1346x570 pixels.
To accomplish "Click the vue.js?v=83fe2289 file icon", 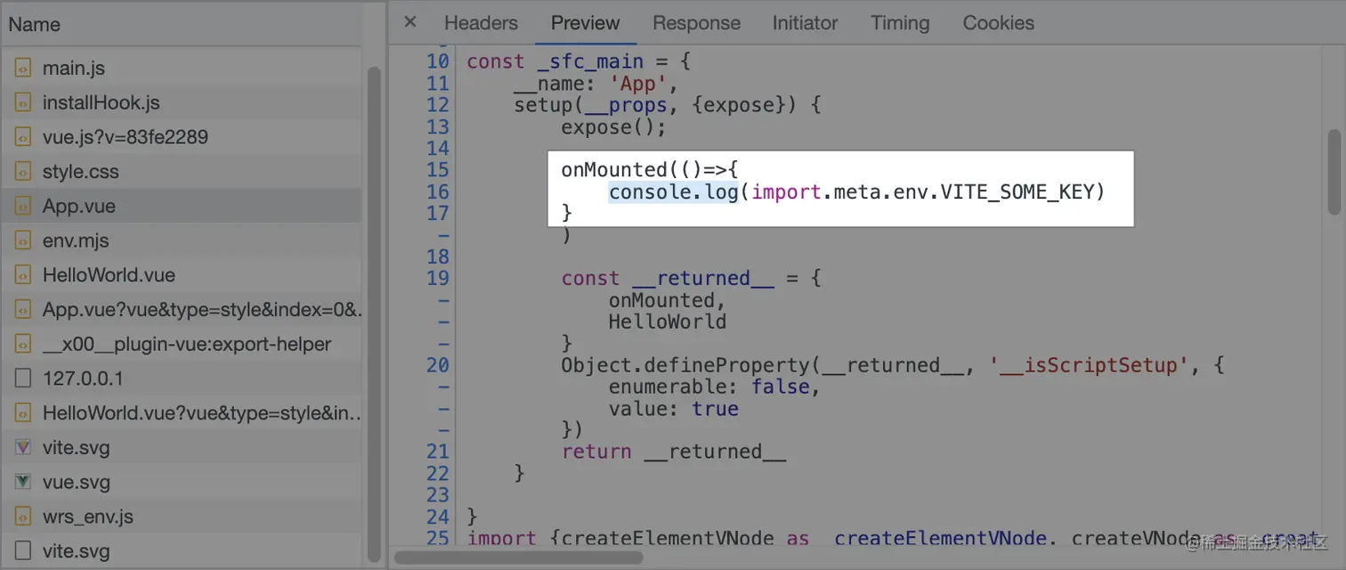I will [x=23, y=137].
